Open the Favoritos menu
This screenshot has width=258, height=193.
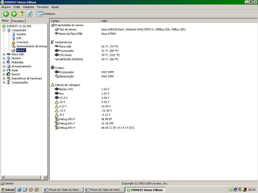(43, 7)
